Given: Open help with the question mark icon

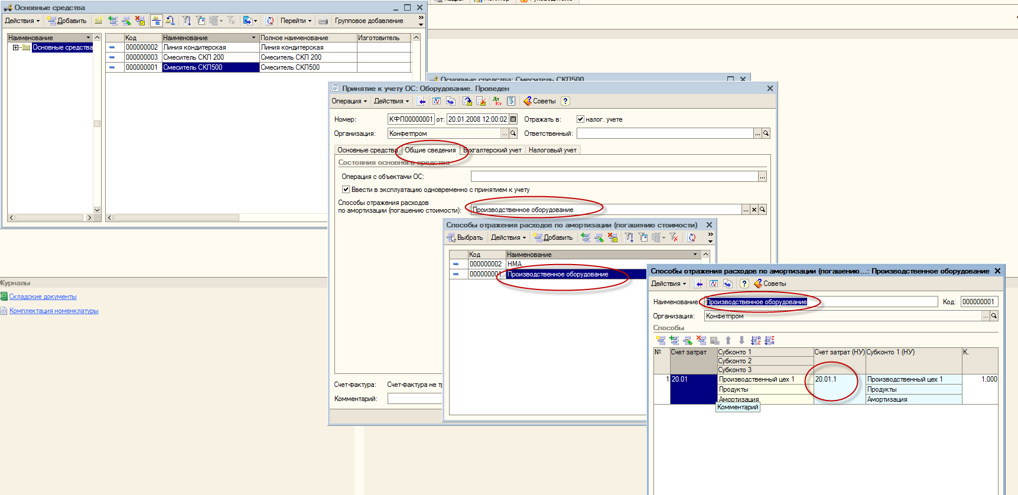Looking at the screenshot, I should point(565,101).
